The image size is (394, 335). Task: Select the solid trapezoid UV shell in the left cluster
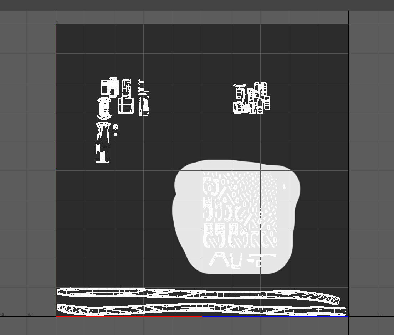tap(146, 105)
